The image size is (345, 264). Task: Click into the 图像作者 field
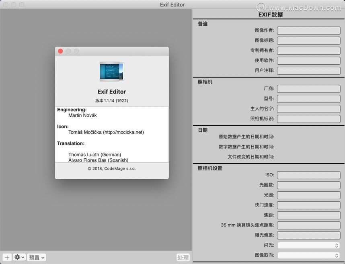click(x=308, y=30)
